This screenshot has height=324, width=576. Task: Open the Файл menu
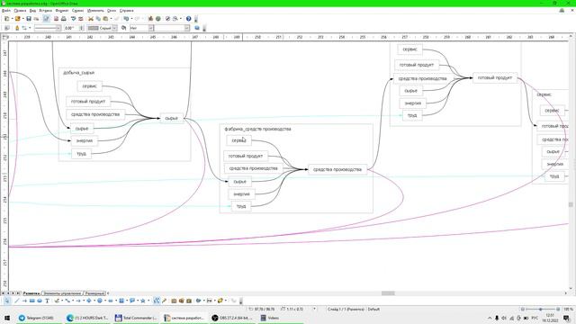pos(6,11)
